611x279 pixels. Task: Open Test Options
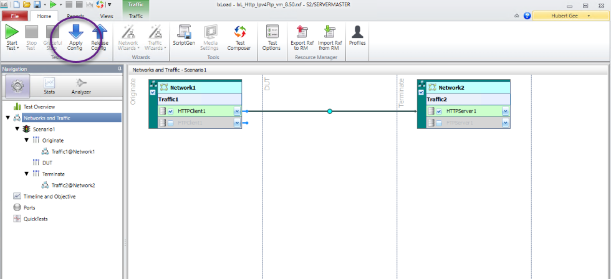(271, 32)
